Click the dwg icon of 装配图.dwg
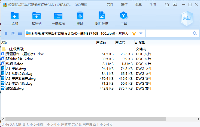Screen dimensions: 200x127 click(x=3, y=88)
